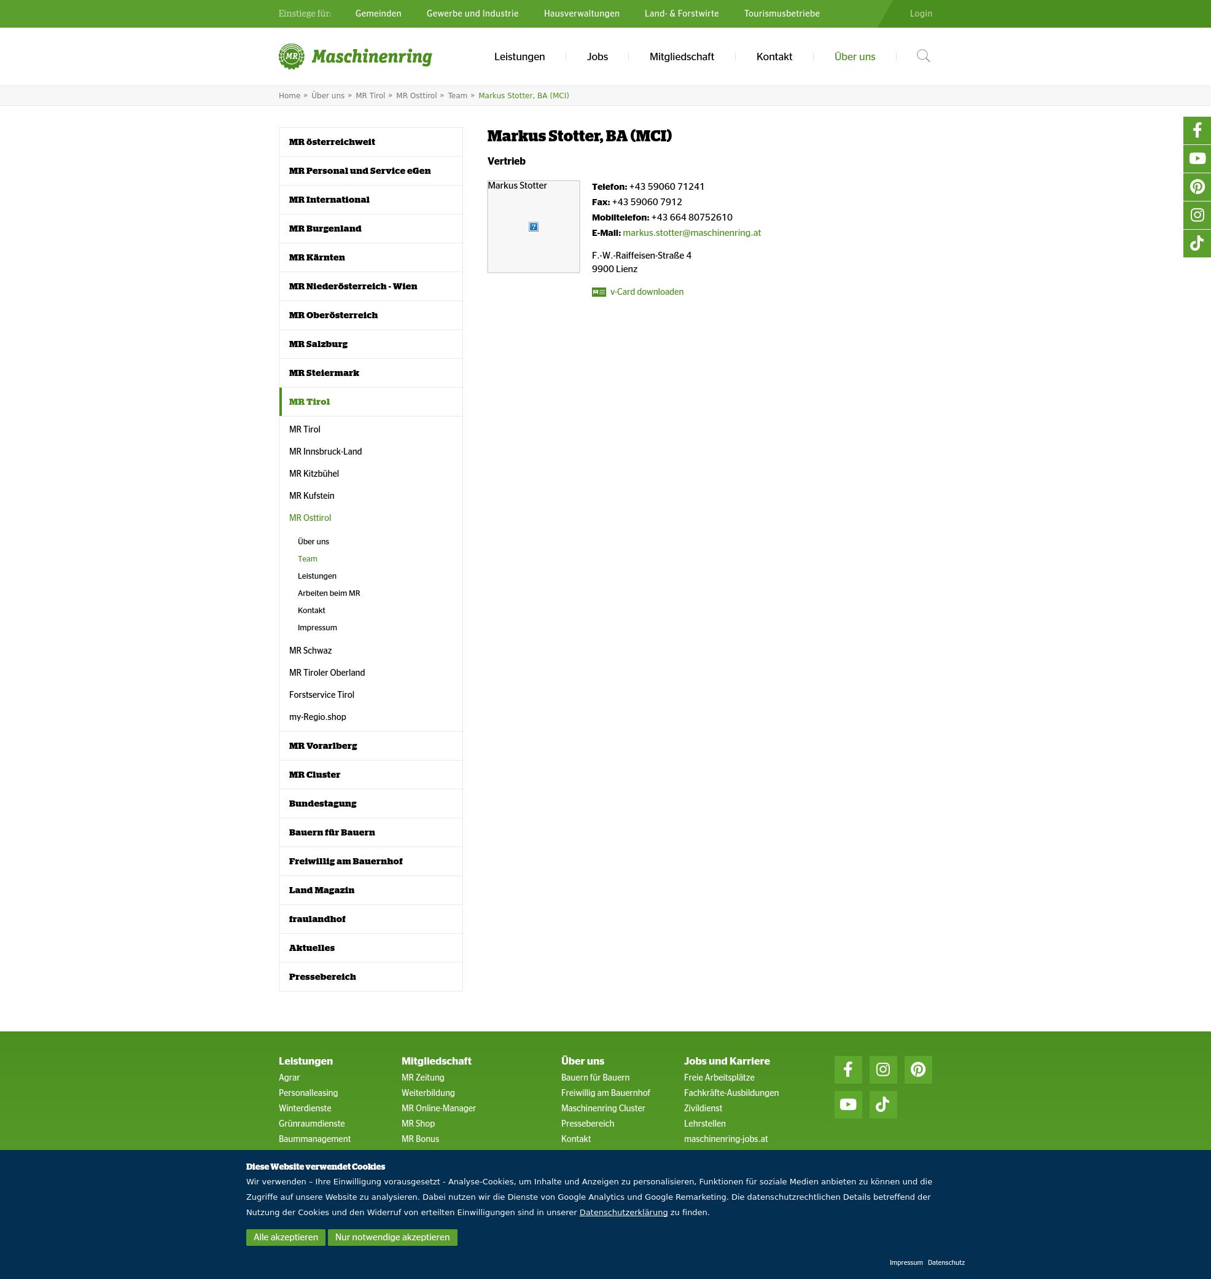This screenshot has width=1211, height=1279.
Task: Go to Home breadcrumb
Action: (x=289, y=96)
